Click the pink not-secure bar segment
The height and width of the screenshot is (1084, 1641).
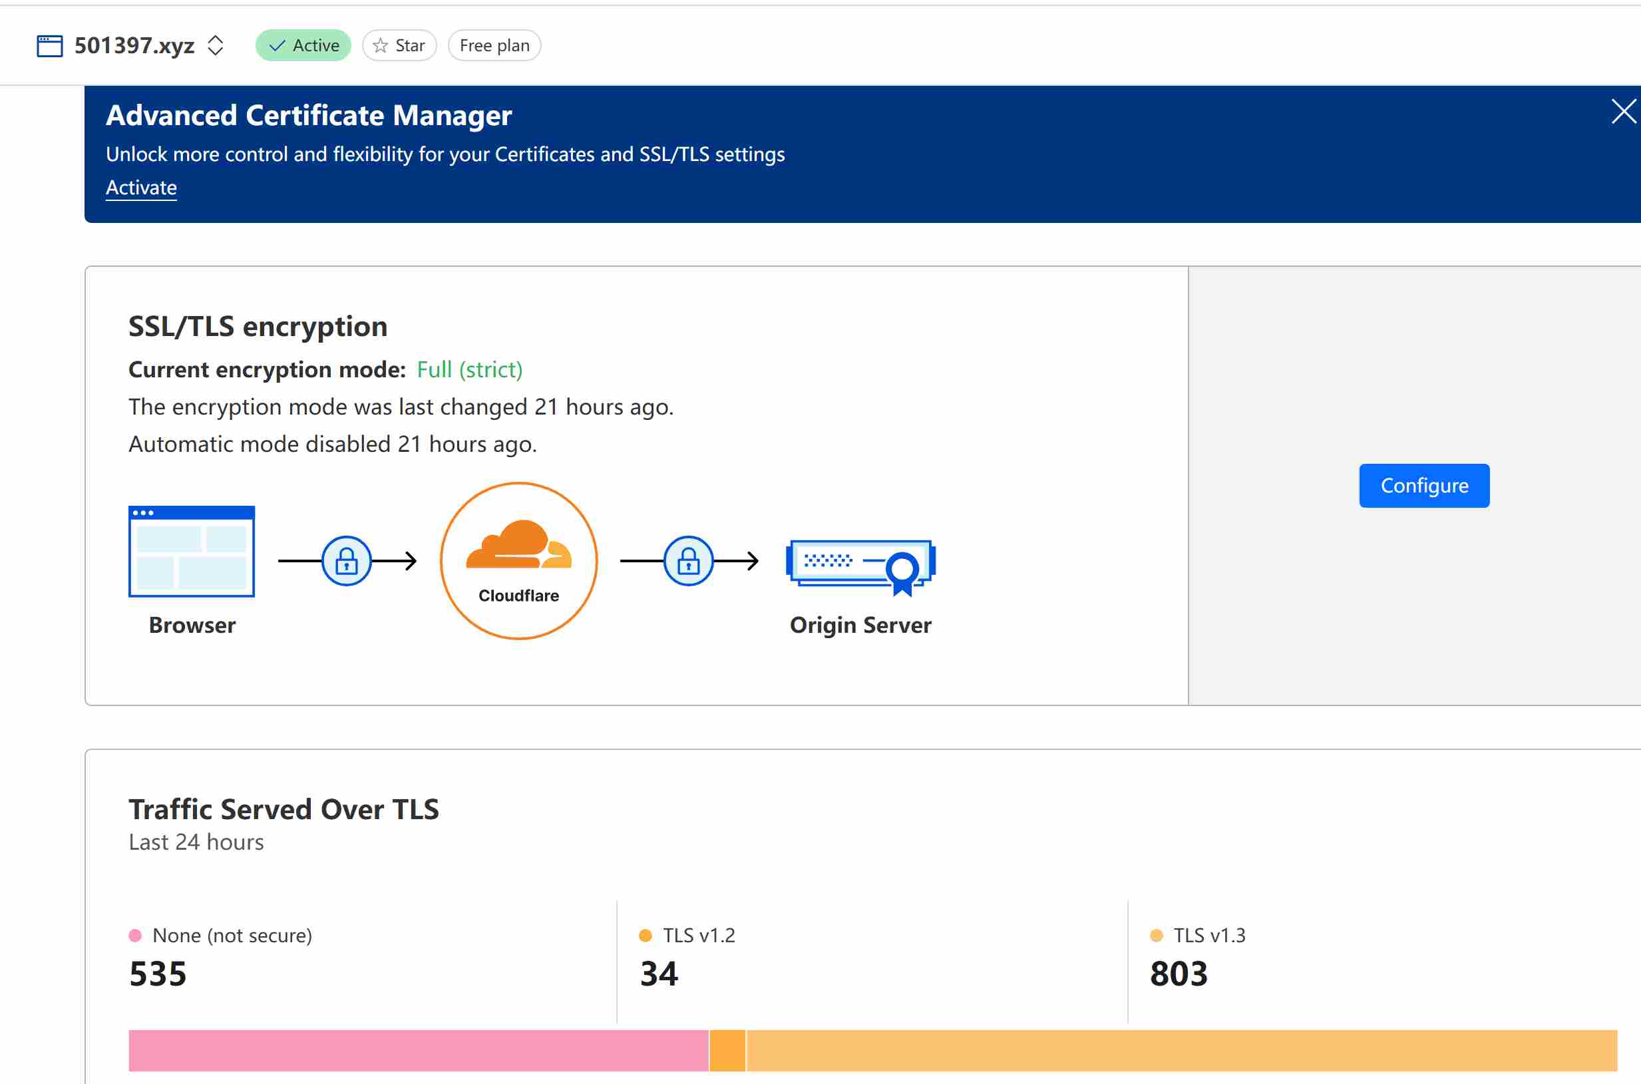coord(419,1050)
